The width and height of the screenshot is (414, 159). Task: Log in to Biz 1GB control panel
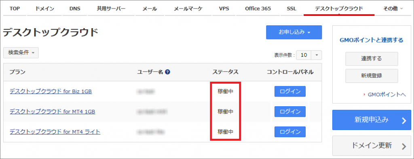click(x=290, y=91)
